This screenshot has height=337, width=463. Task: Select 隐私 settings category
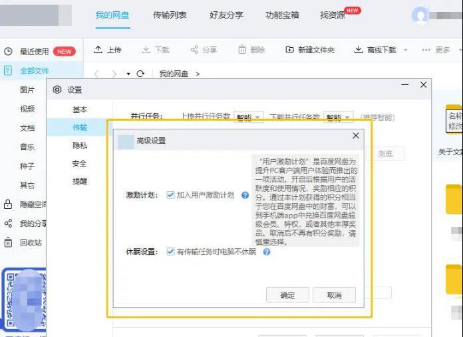pyautogui.click(x=80, y=145)
